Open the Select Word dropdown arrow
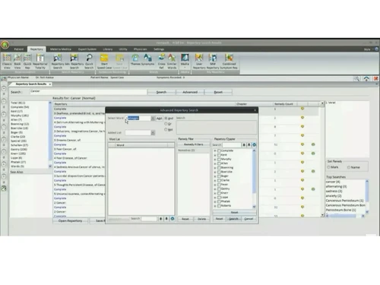380x285 pixels. pos(153,119)
